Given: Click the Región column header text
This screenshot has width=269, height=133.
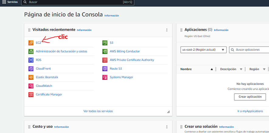Looking at the screenshot, I should pyautogui.click(x=254, y=69).
